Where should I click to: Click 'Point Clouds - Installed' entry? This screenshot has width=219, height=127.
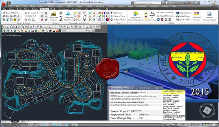[x=171, y=109]
